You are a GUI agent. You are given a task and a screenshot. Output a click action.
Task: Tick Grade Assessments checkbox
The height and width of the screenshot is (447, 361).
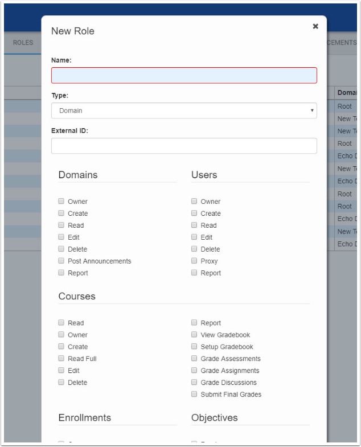pos(194,358)
